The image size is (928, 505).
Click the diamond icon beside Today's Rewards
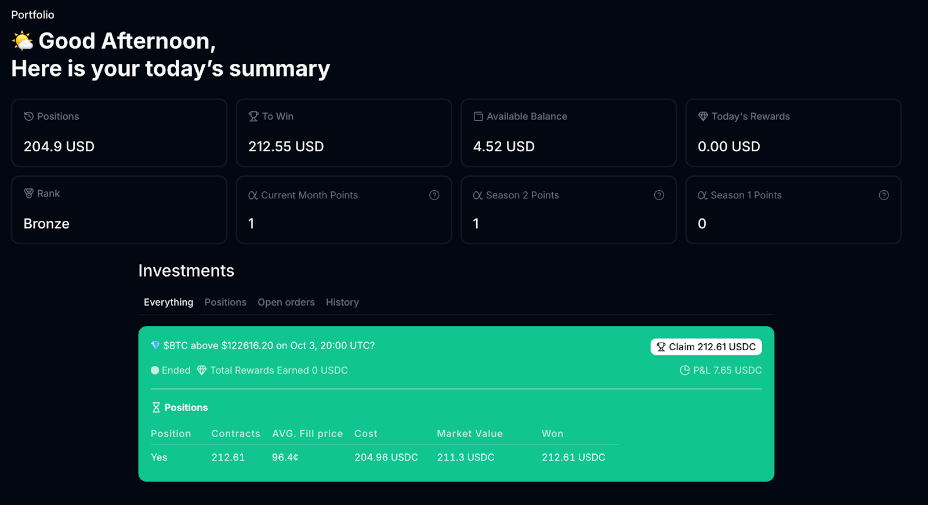pos(703,117)
